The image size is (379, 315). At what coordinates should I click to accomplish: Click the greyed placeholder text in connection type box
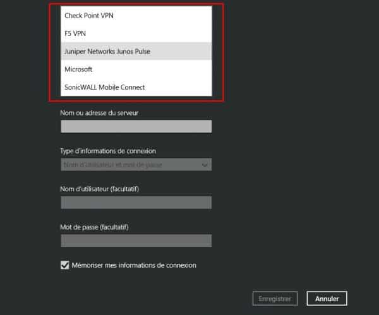[x=112, y=165]
